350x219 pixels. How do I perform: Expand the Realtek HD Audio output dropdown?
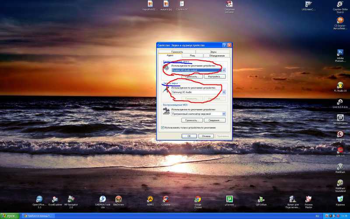coord(224,70)
